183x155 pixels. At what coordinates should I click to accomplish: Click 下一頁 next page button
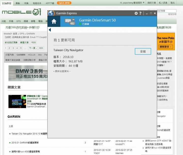point(33,48)
